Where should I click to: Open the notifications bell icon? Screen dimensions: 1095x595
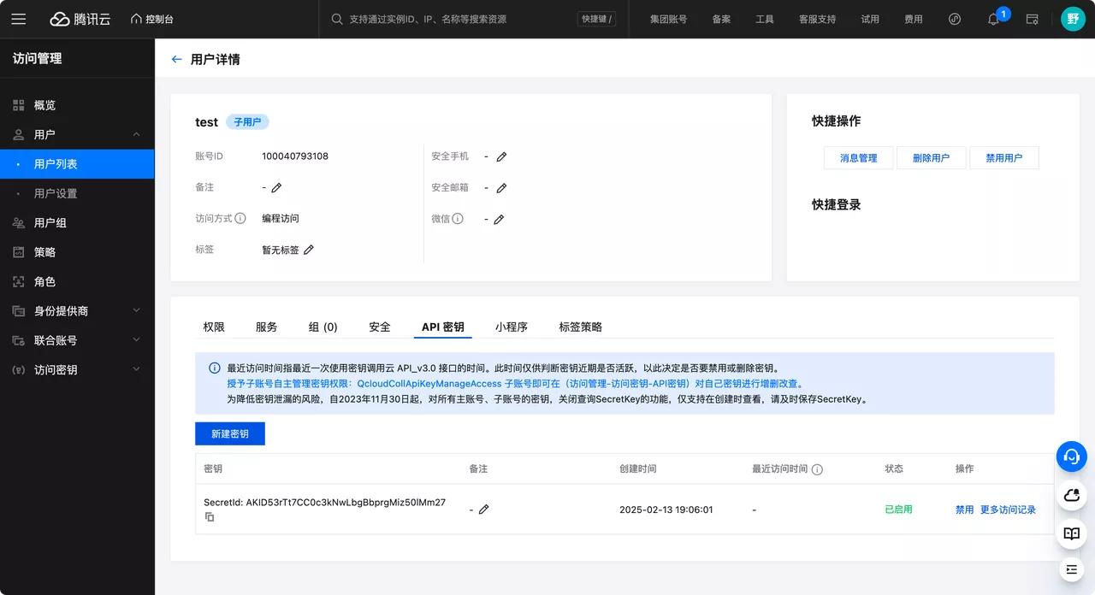point(992,18)
